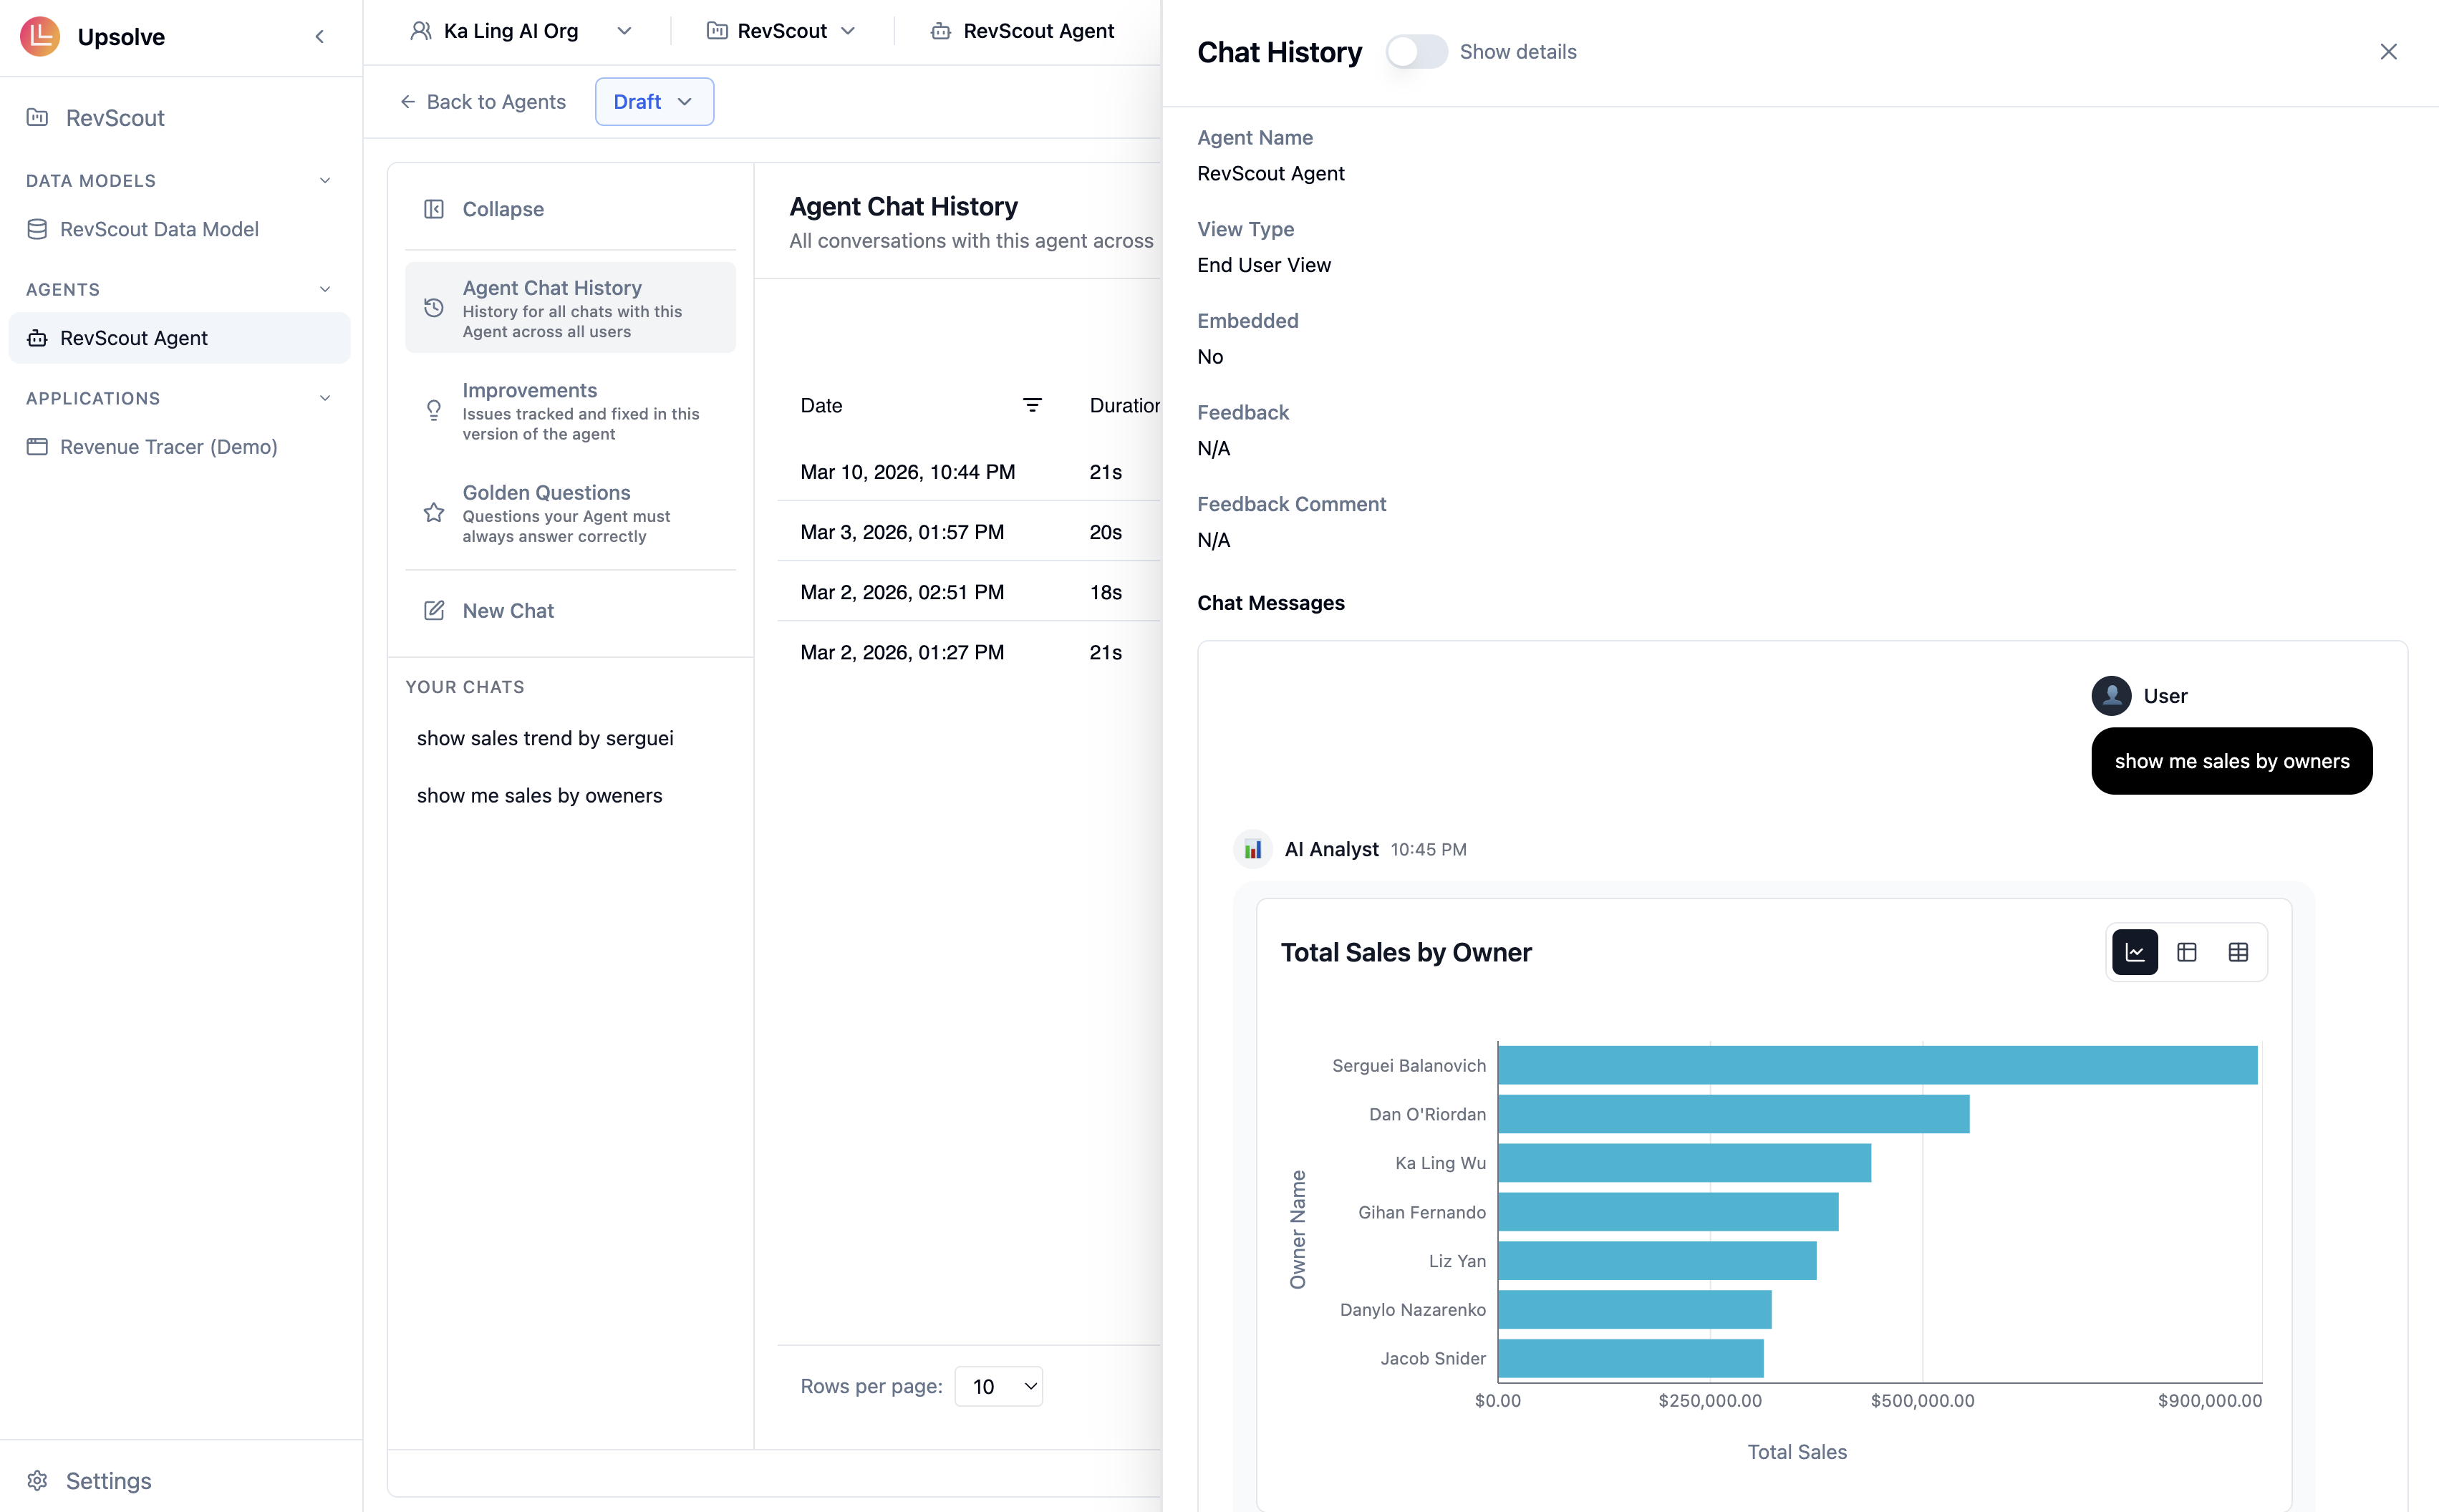Image resolution: width=2439 pixels, height=1512 pixels.
Task: Click the Upsolve logo icon
Action: coord(40,36)
